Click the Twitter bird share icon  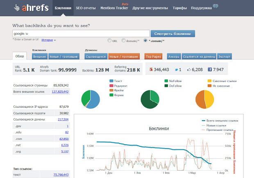pos(176,70)
